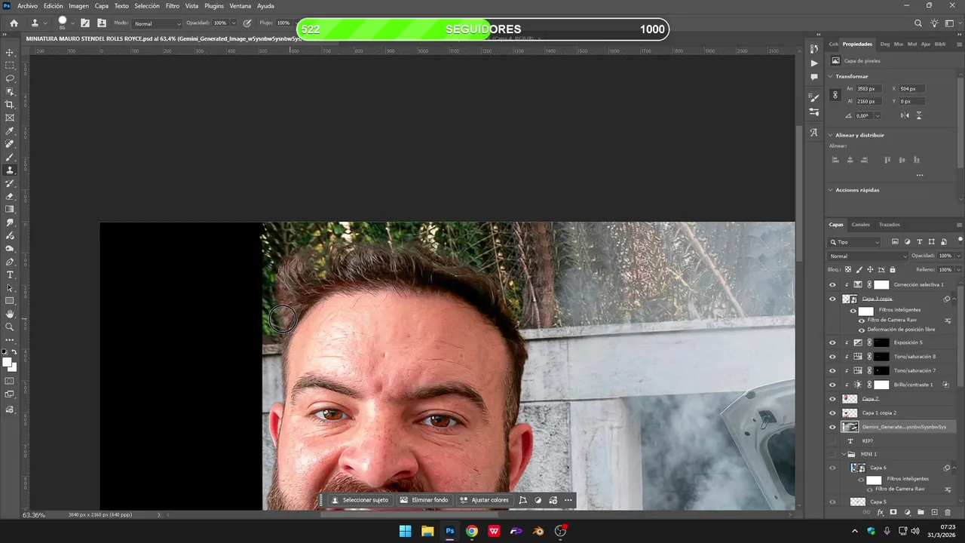The image size is (965, 543).
Task: Open layer blend mode Normal dropdown
Action: click(x=868, y=256)
